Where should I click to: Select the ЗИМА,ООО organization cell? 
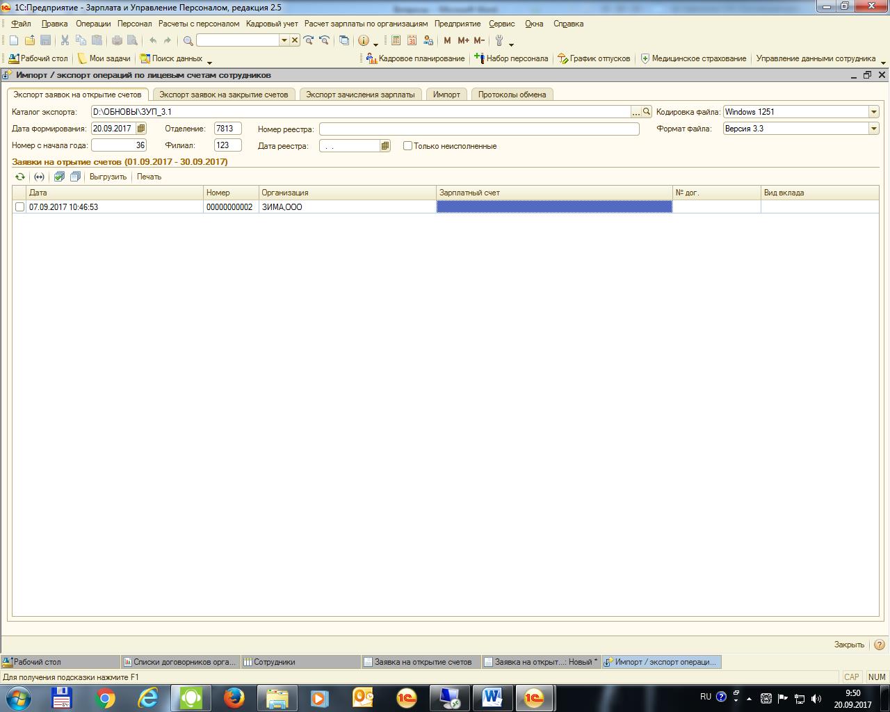pyautogui.click(x=348, y=207)
